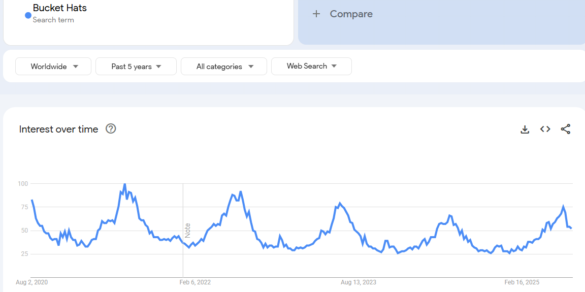
Task: Change the Web Search type dropdown
Action: tap(311, 66)
